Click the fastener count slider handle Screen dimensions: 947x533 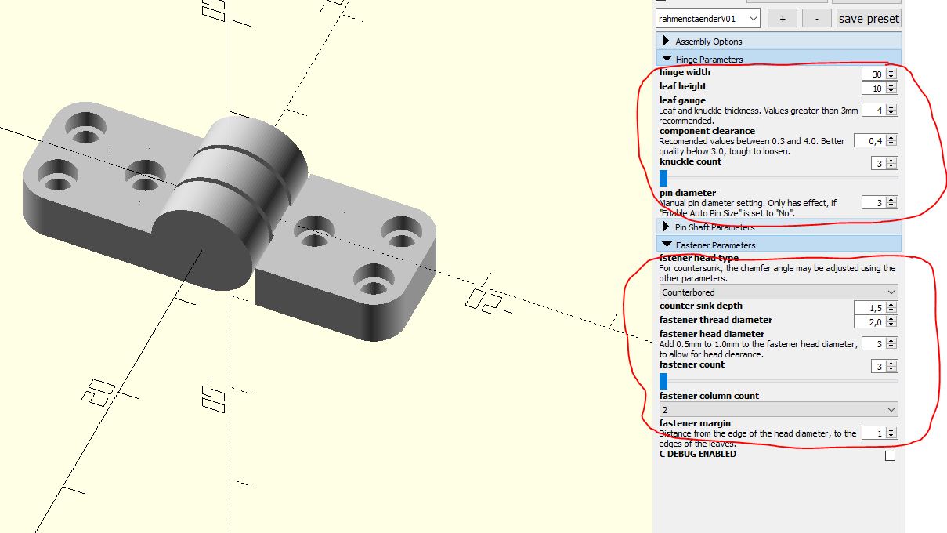(x=663, y=381)
